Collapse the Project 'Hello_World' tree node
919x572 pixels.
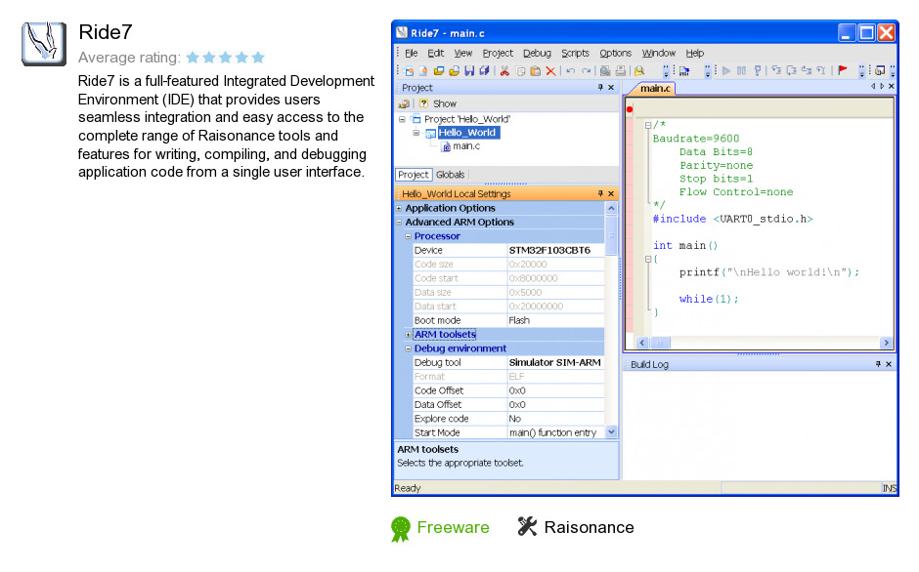402,119
